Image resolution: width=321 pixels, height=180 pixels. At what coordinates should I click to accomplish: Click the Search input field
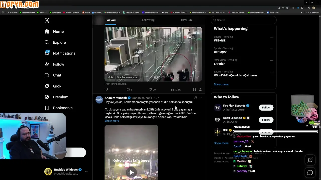[x=244, y=20]
